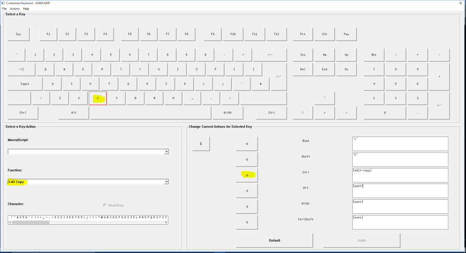Click the Default button
466x253 pixels.
click(x=274, y=240)
